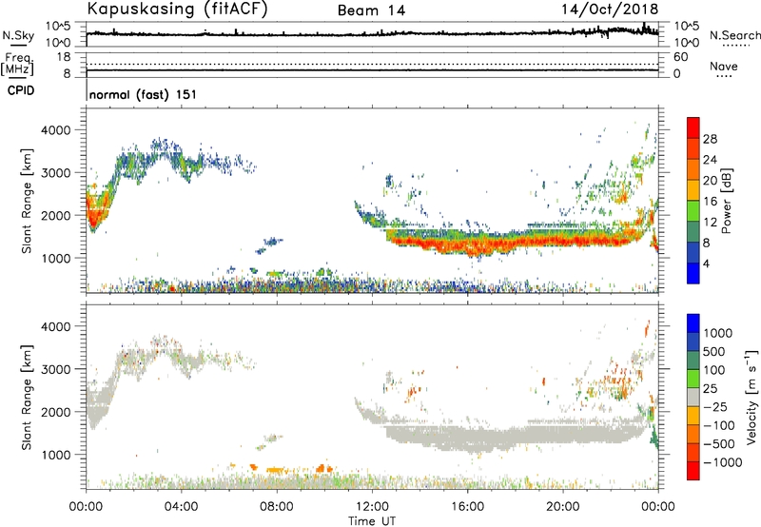
Task: Click the dotted Nave line in frequency panel
Action: click(x=372, y=65)
